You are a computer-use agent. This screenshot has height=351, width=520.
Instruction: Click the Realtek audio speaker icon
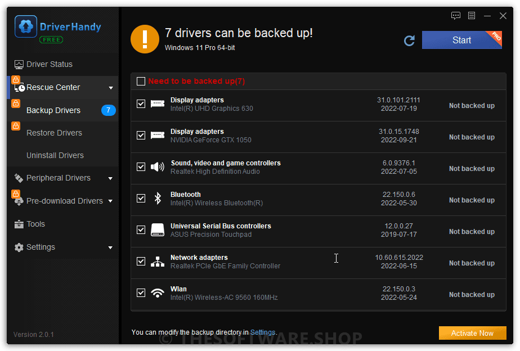coord(158,166)
